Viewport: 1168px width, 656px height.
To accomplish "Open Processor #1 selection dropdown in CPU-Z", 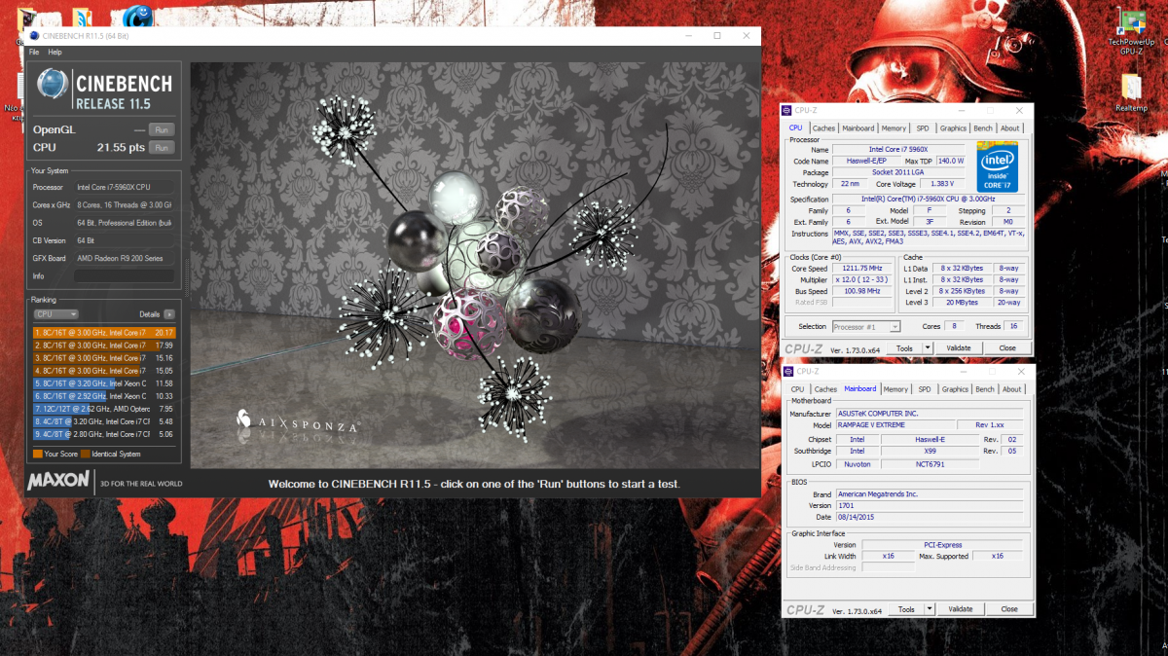I will click(866, 327).
